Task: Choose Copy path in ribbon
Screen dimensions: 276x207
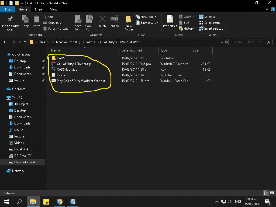Action: [53, 23]
